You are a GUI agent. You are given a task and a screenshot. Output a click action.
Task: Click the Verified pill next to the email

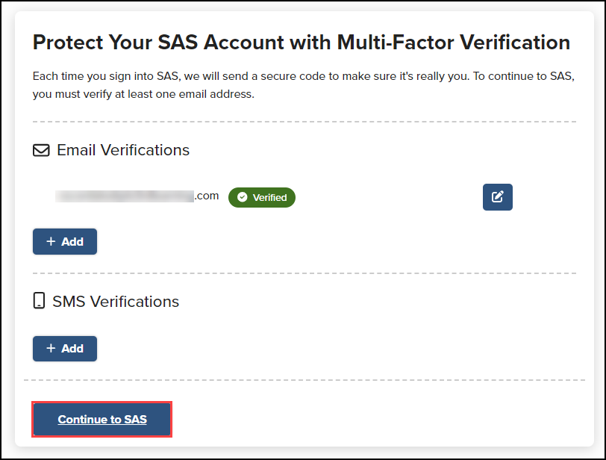(261, 197)
